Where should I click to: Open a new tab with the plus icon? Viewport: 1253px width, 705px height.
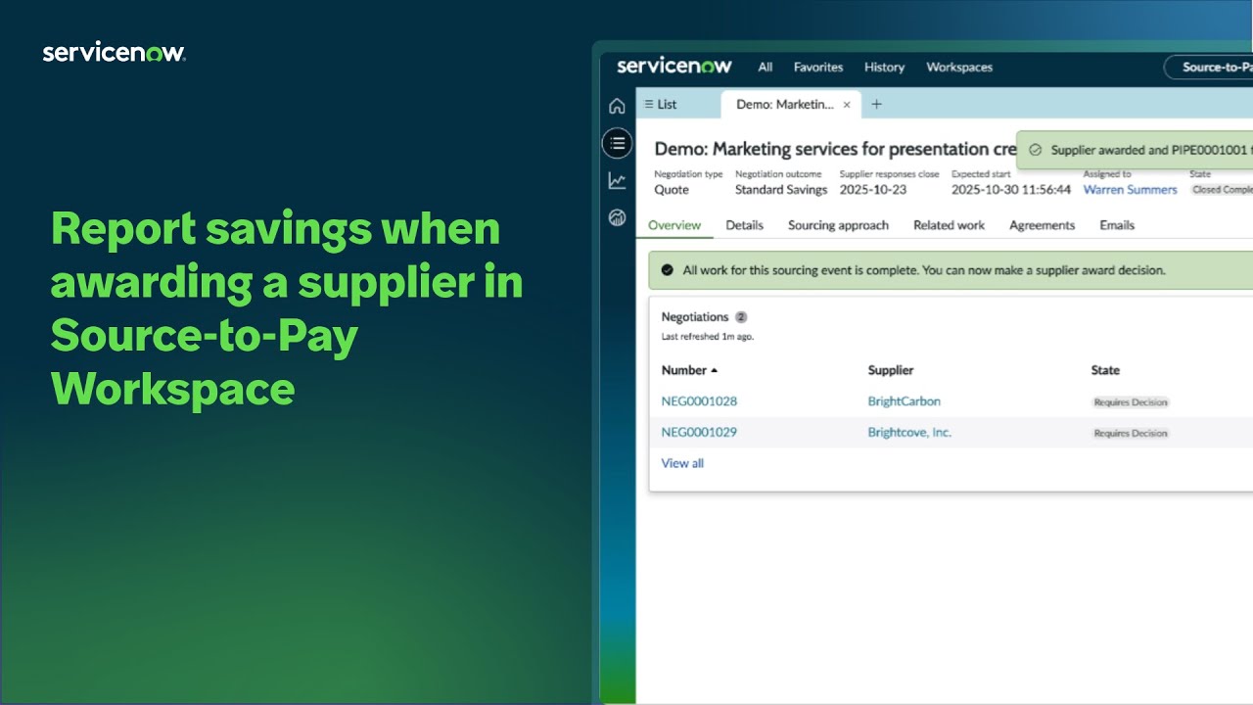click(x=876, y=104)
